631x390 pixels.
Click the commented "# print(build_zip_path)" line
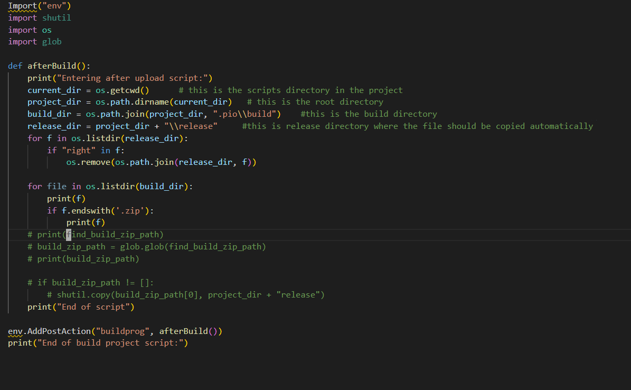83,258
